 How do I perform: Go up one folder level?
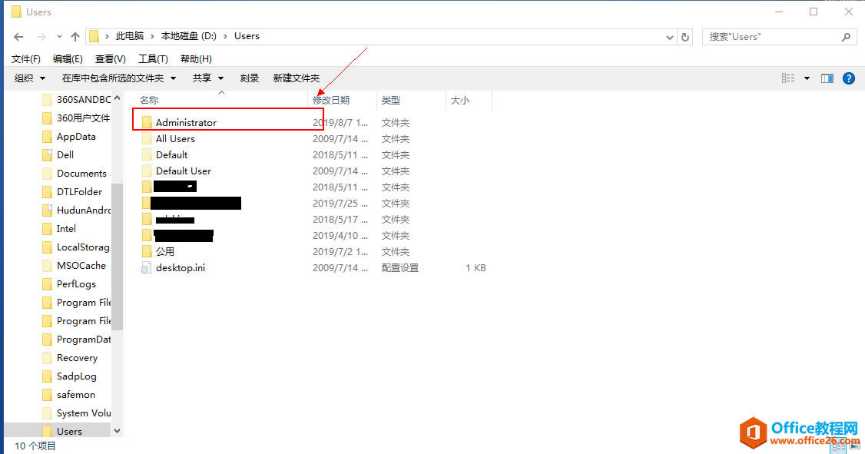click(x=75, y=37)
